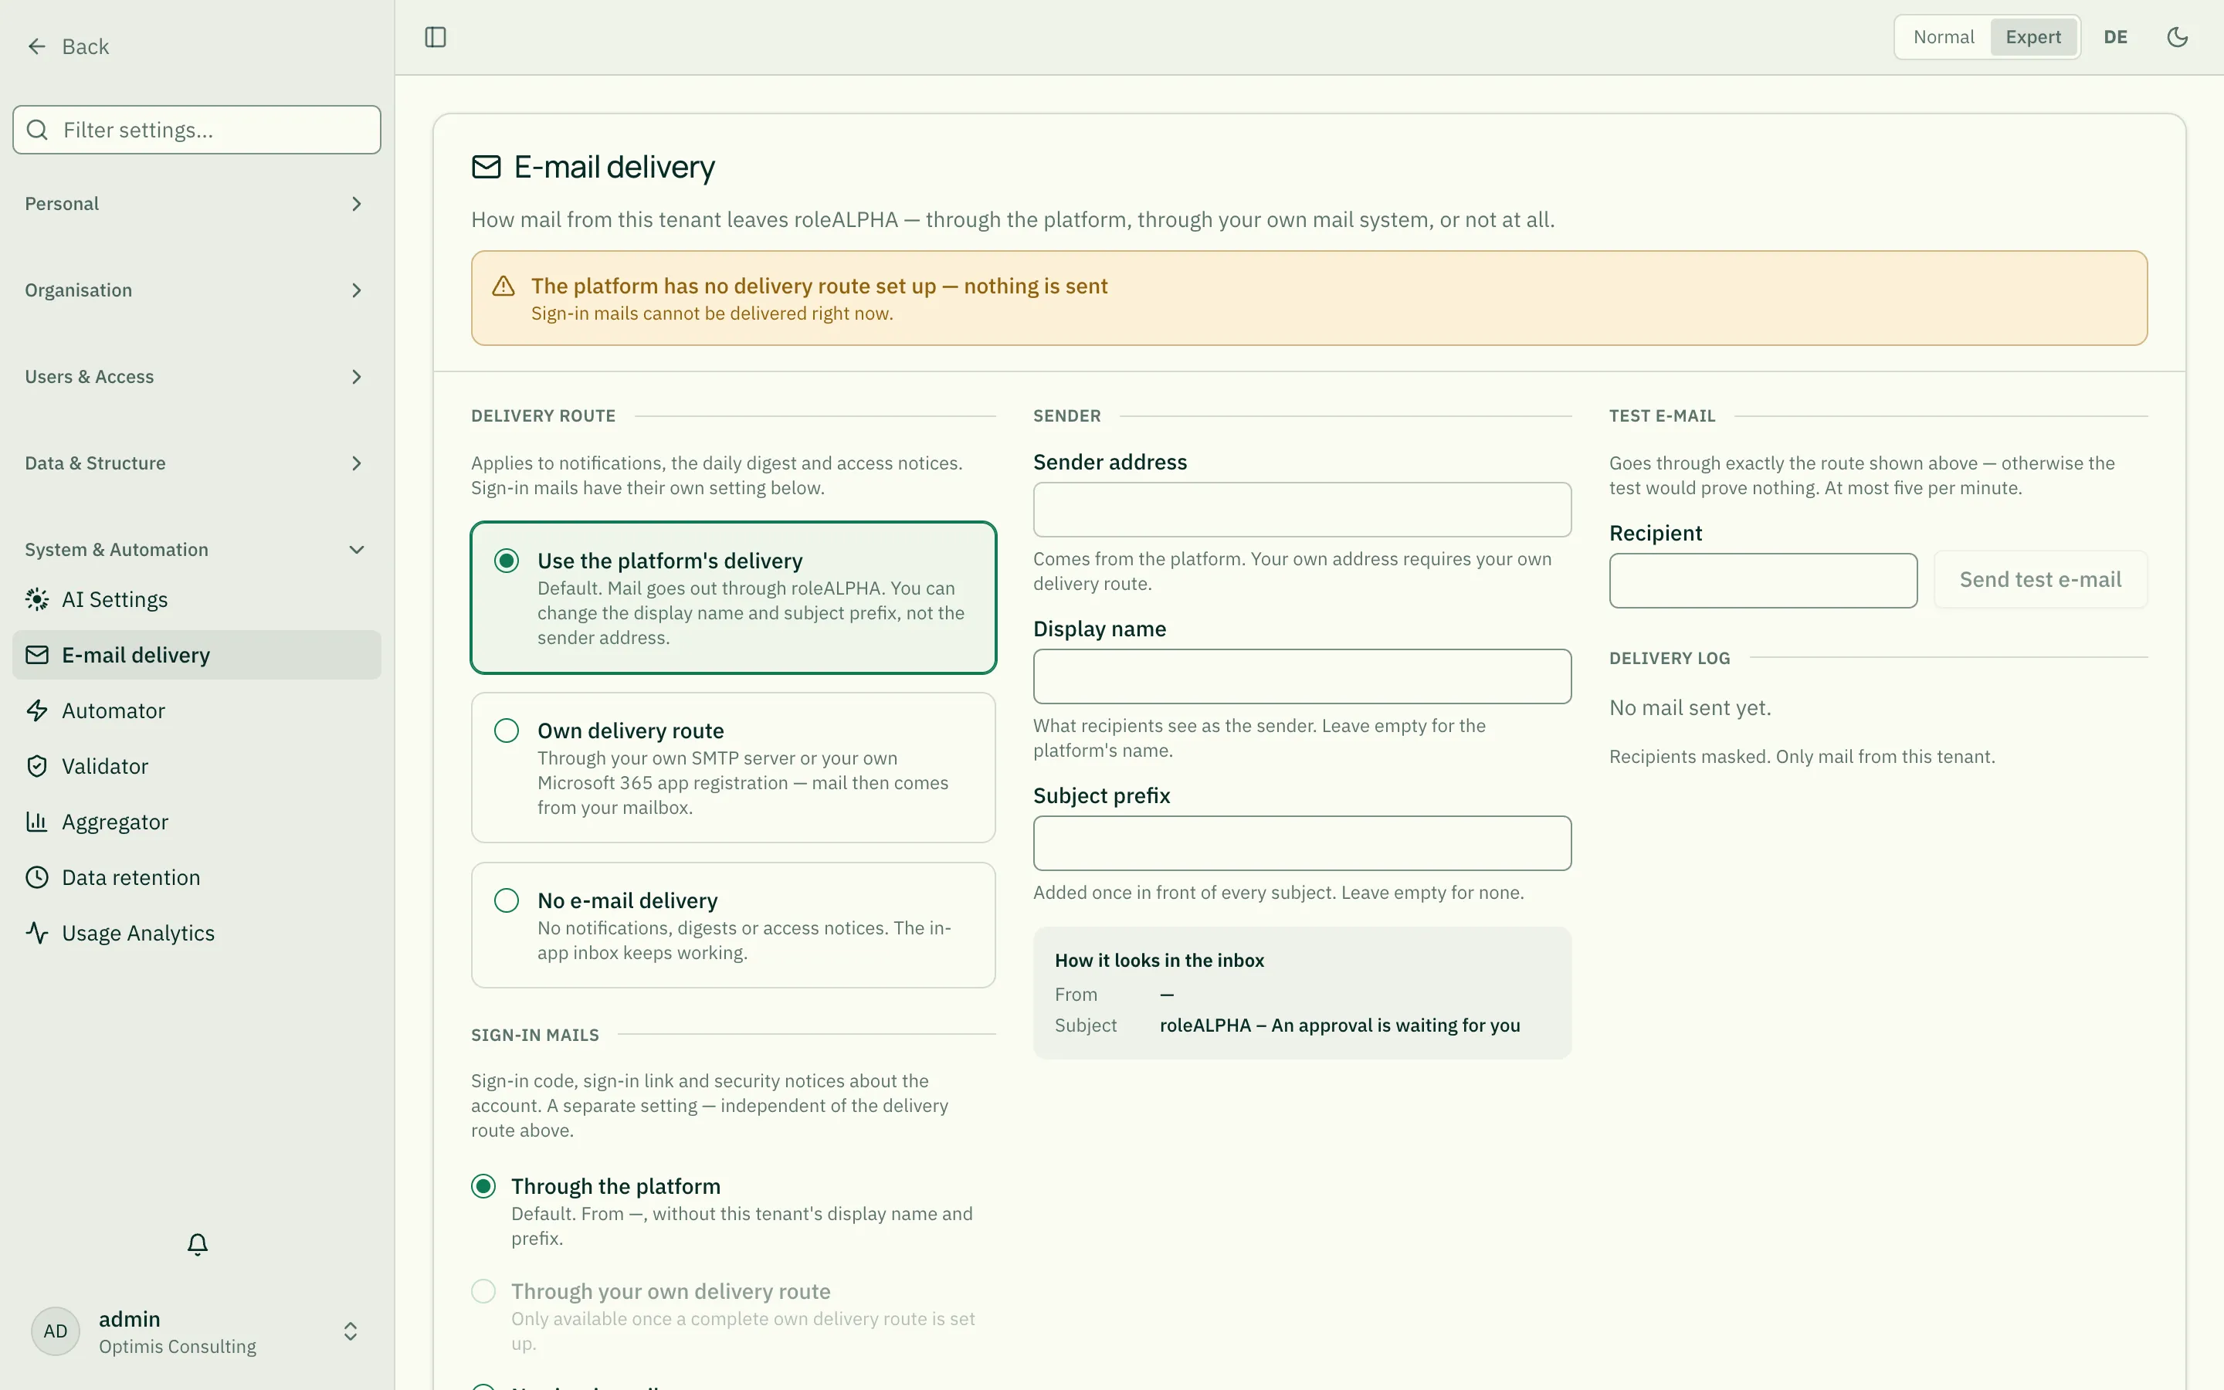Screen dimensions: 2224x1390
Task: Switch language to DE
Action: [x=2116, y=38]
